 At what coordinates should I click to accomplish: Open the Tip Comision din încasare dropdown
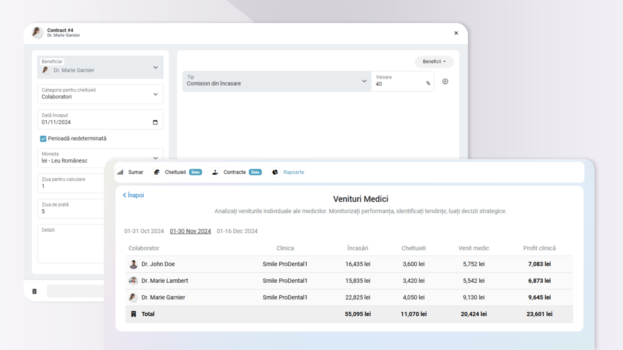(x=364, y=81)
